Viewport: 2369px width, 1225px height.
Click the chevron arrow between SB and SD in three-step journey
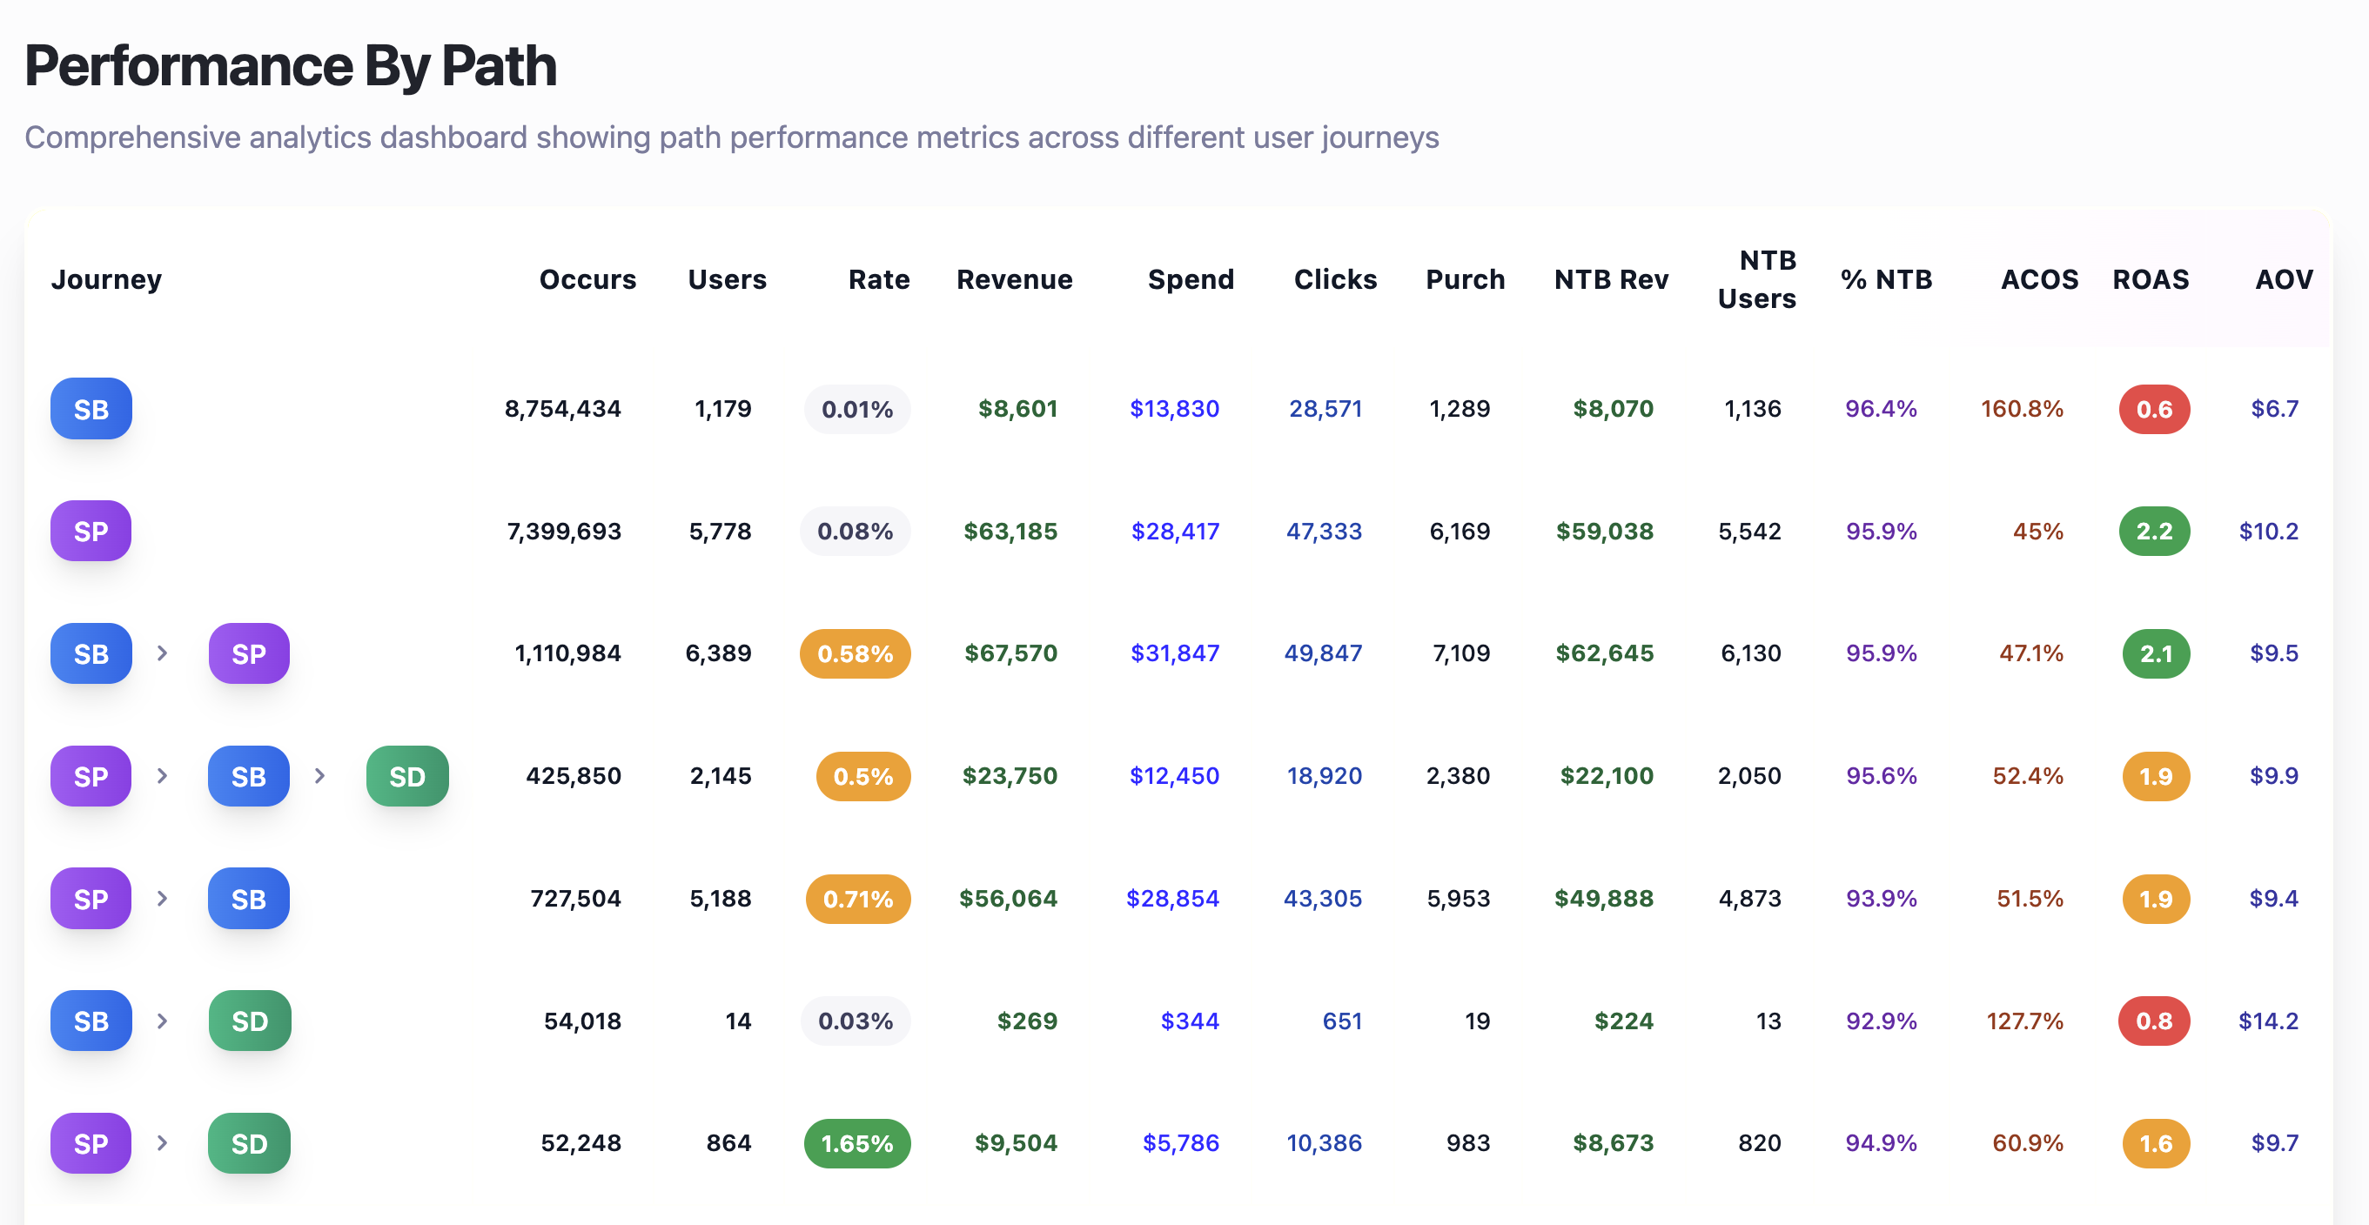320,775
